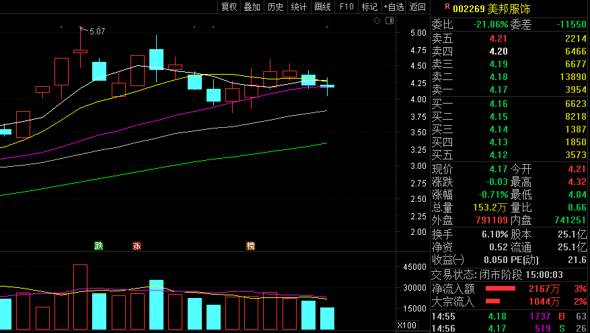
Task: Click the 卖一 ask price 4.17 row
Action: point(509,89)
